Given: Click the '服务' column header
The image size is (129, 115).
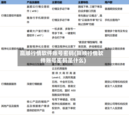Looking at the screenshot, I should [4, 2].
